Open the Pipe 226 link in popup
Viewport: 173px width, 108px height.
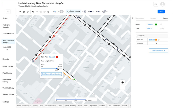click(52, 57)
